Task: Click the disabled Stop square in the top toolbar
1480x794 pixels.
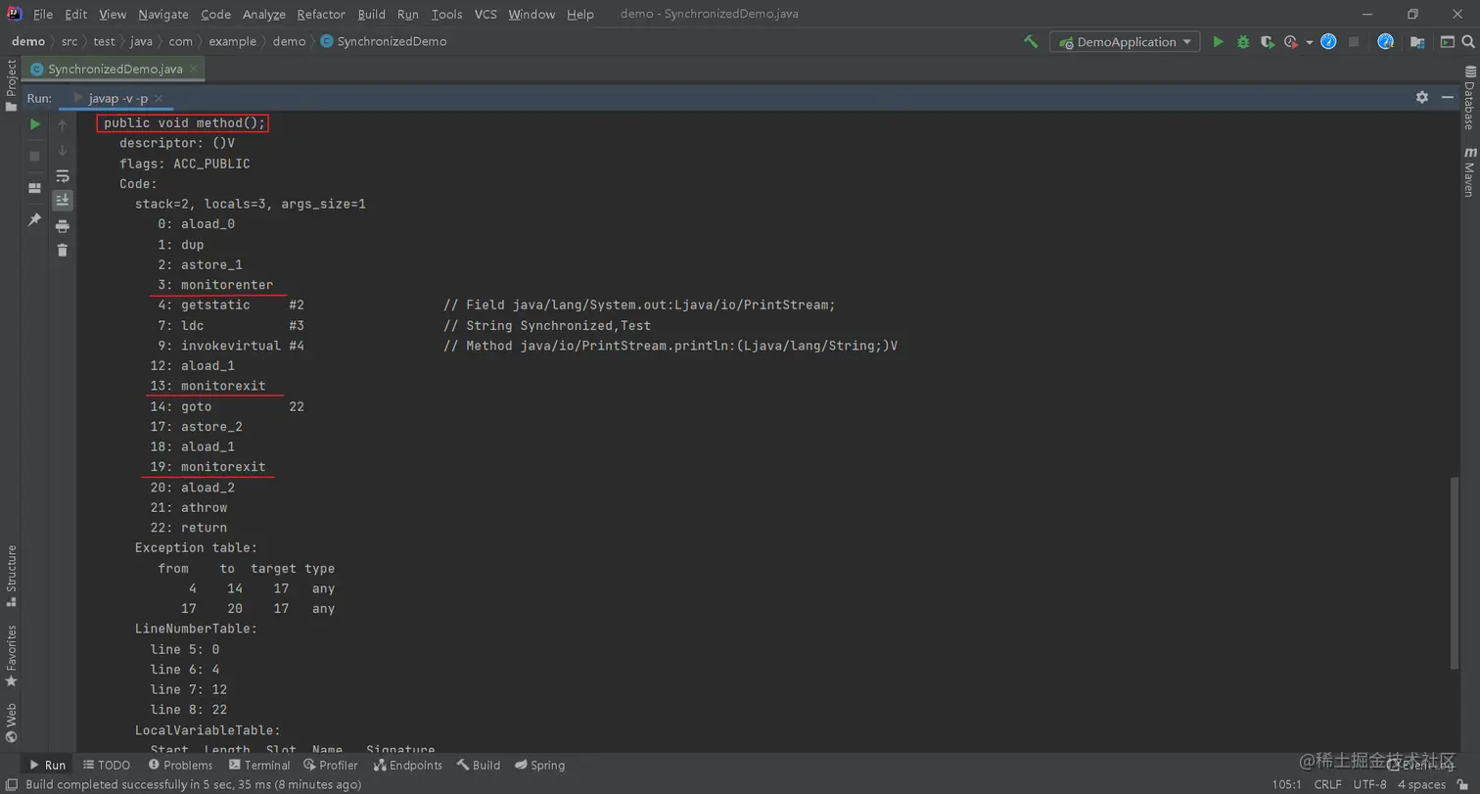Action: (x=1354, y=42)
